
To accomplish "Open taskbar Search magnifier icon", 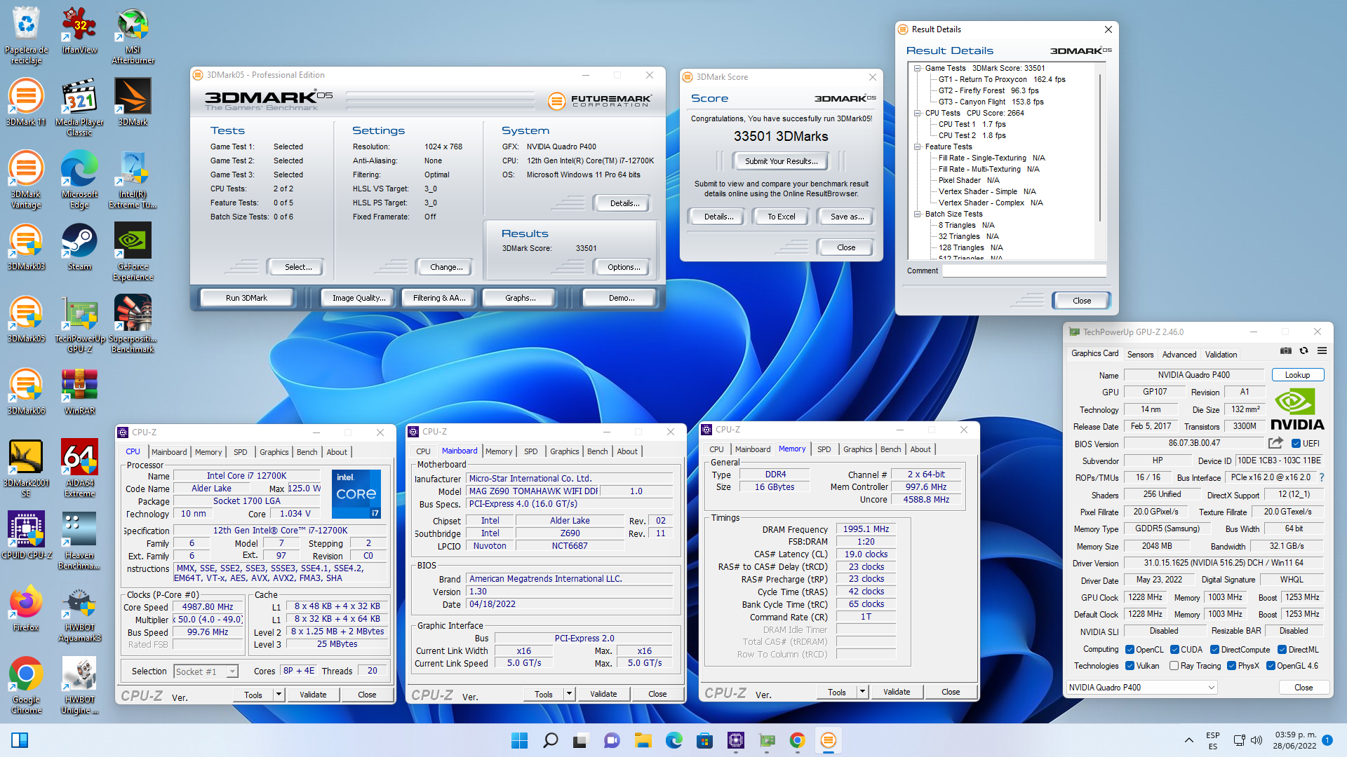I will click(550, 740).
